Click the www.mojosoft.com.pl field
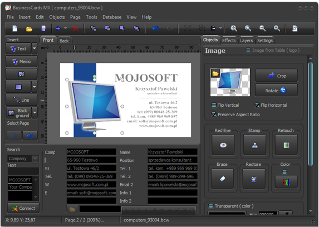This screenshot has height=227, width=319. tap(91, 185)
